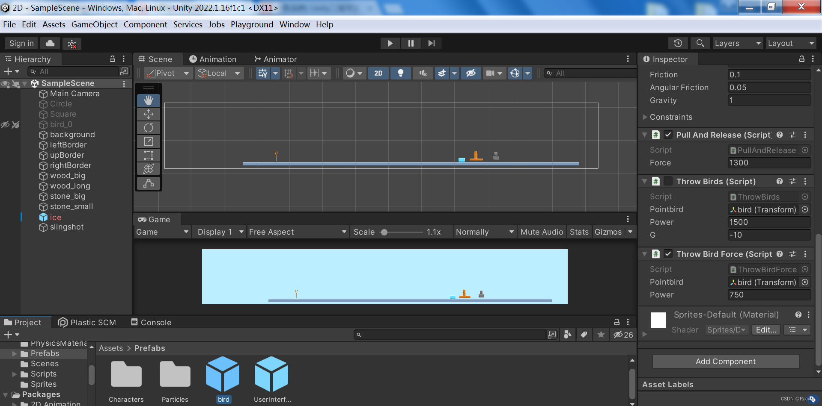This screenshot has height=406, width=822.
Task: Toggle scene visibility hidden-eye icon
Action: pos(471,73)
